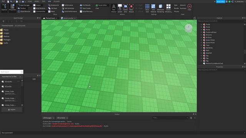
Task: Toggle the View Selector
Action: pyautogui.click(x=114, y=8)
